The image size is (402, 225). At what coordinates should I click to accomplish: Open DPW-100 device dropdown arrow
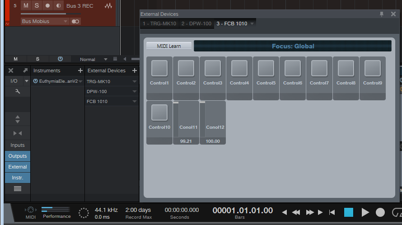(134, 91)
